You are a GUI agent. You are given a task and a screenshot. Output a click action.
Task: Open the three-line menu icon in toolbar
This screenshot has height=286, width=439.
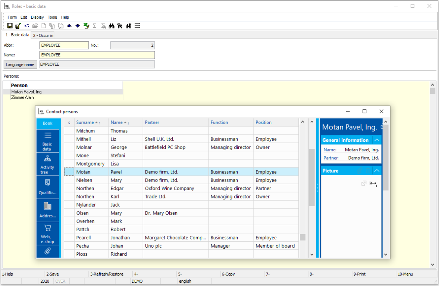coord(137,26)
